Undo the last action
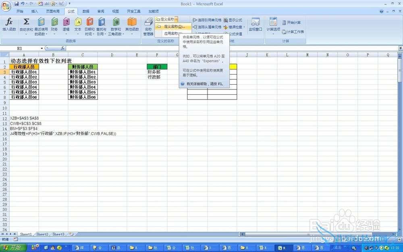Viewport: 403px width, 252px height. 23,4
